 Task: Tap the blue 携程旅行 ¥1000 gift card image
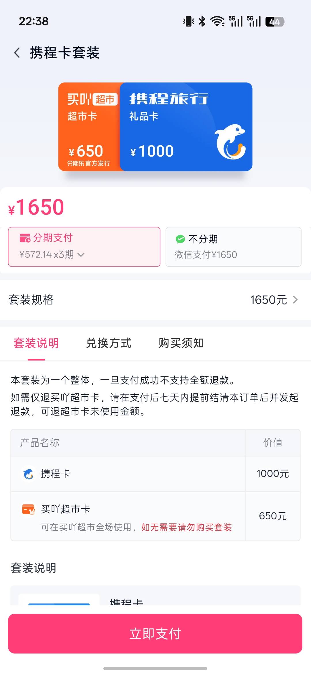point(186,127)
